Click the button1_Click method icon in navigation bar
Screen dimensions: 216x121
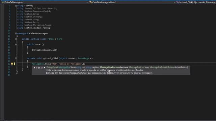coord(178,2)
